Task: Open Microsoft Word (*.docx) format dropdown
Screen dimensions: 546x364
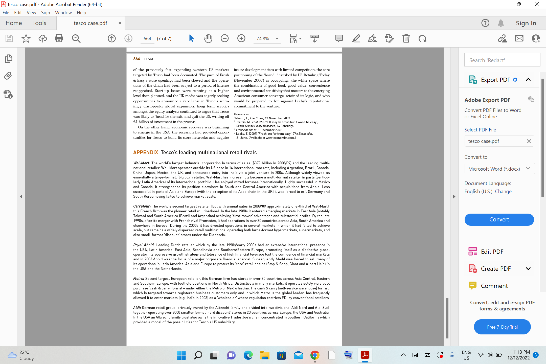Action: click(499, 169)
